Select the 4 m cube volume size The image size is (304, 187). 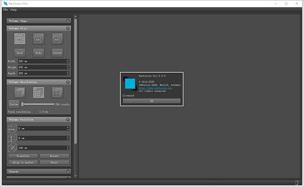(57, 39)
